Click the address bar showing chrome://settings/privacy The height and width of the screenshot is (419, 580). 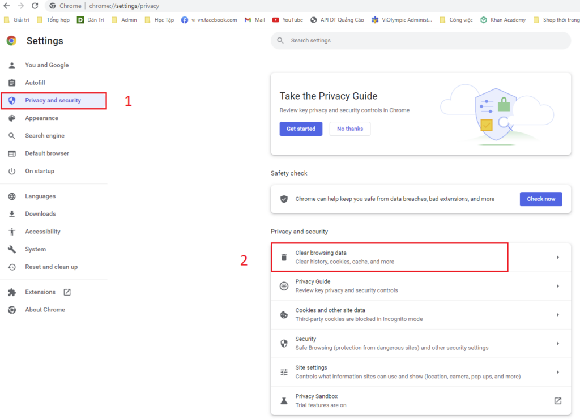[313, 6]
